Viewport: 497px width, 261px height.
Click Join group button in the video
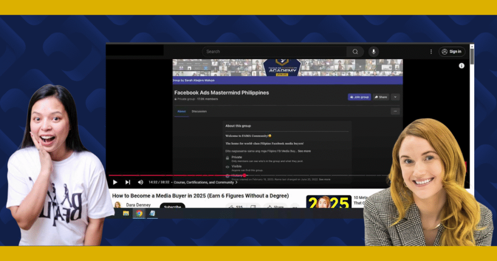(360, 97)
